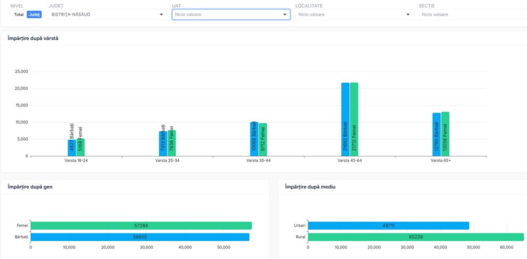527x259 pixels.
Task: Click the green Femei 57284 gender bar
Action: tap(141, 226)
